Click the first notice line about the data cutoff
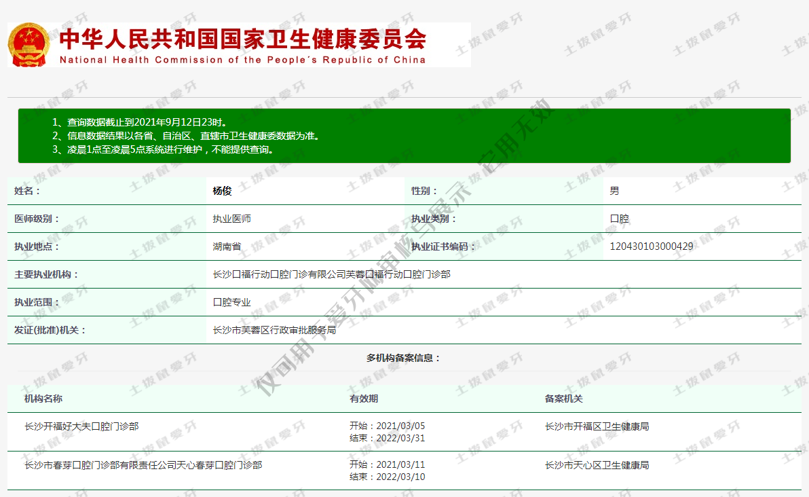Screen dimensions: 809x497 coord(139,122)
